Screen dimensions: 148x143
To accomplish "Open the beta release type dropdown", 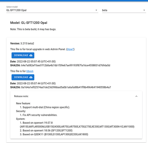I will pos(124,10).
